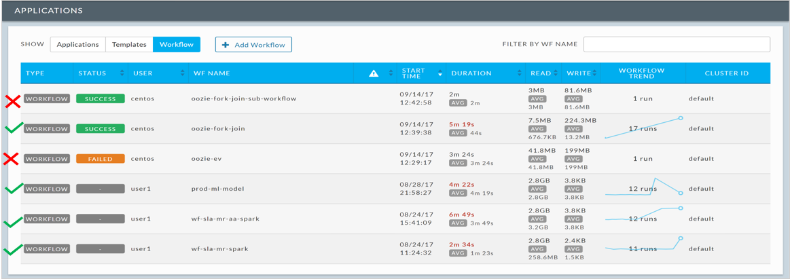Image resolution: width=790 pixels, height=279 pixels.
Task: Sort table by User column
Action: 183,73
